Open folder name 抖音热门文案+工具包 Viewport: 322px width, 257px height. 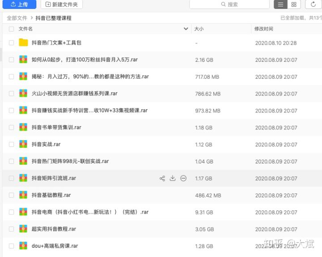[x=56, y=43]
